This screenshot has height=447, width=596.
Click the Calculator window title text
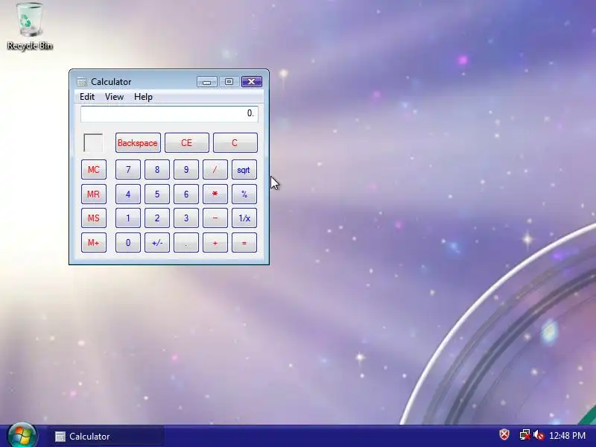(111, 82)
